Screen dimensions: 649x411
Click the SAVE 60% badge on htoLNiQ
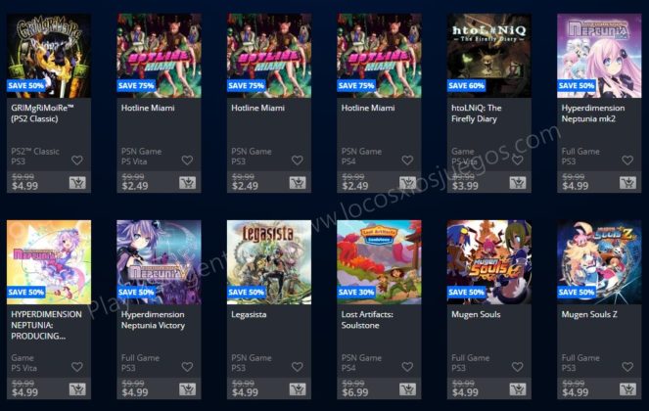467,86
